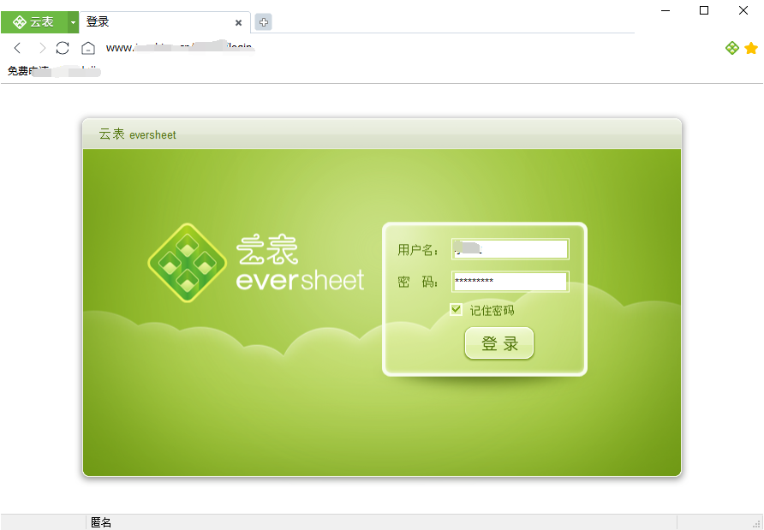This screenshot has width=764, height=530.
Task: Focus the 用户名 input field
Action: coord(510,249)
